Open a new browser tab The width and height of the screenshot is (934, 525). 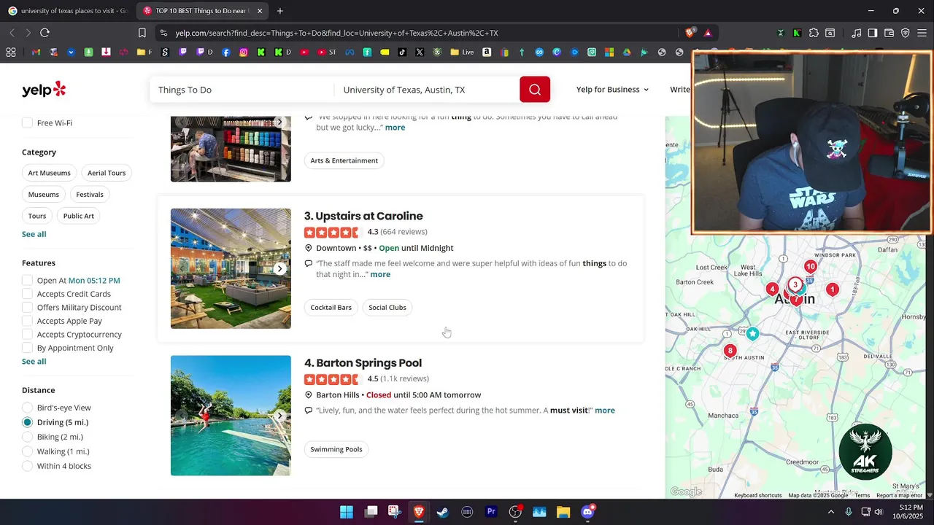click(x=280, y=11)
